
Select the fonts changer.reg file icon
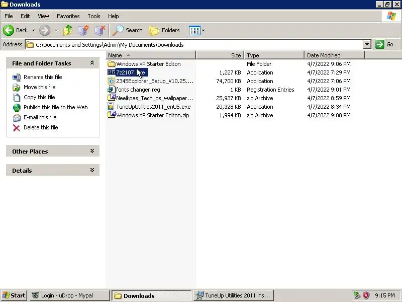point(111,90)
